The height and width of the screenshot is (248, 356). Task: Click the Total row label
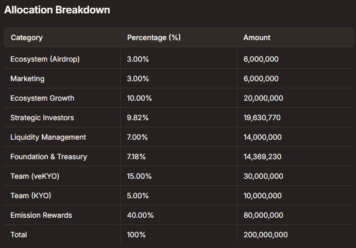point(19,235)
